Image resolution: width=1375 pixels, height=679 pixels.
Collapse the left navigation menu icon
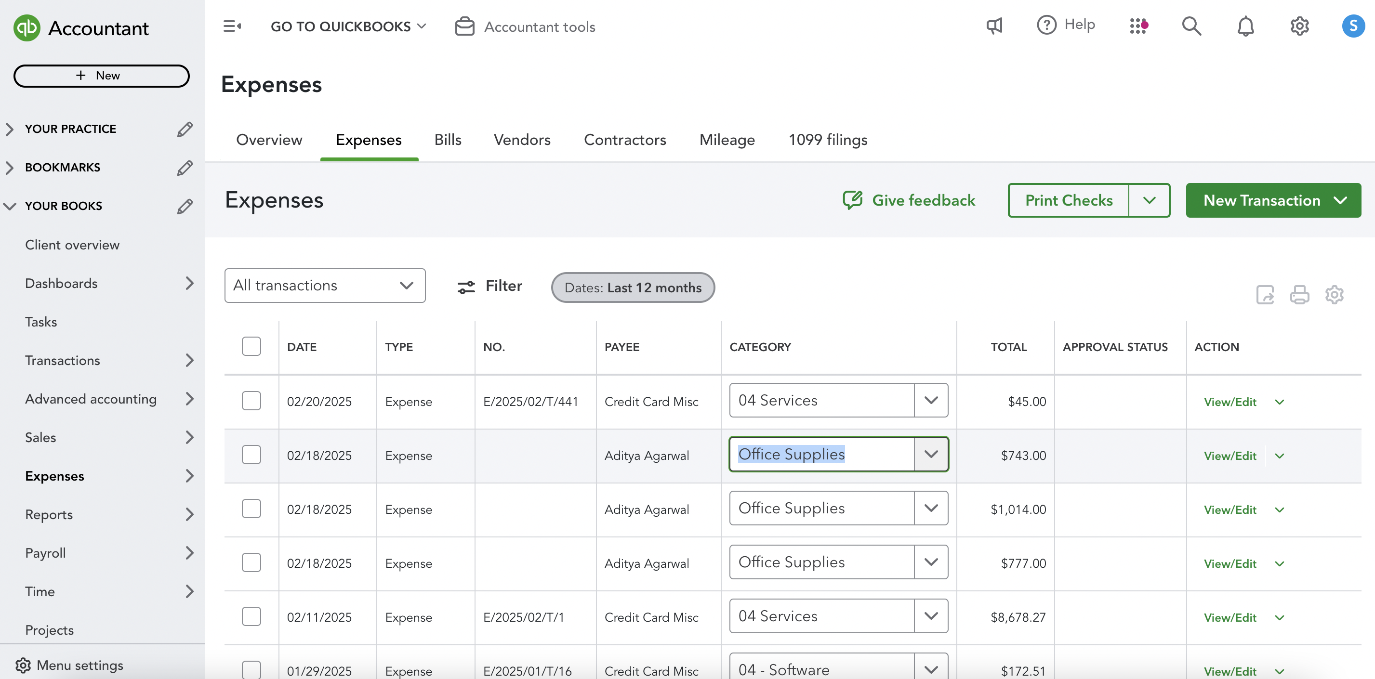coord(232,26)
